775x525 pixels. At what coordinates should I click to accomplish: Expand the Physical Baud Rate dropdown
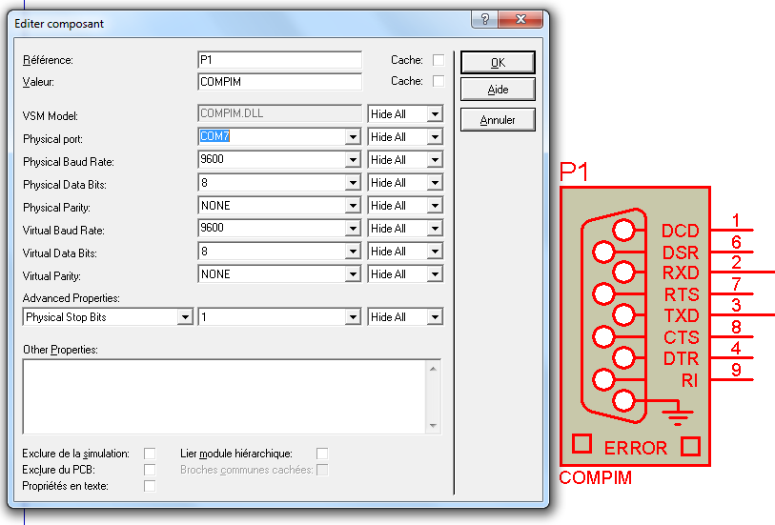[353, 159]
